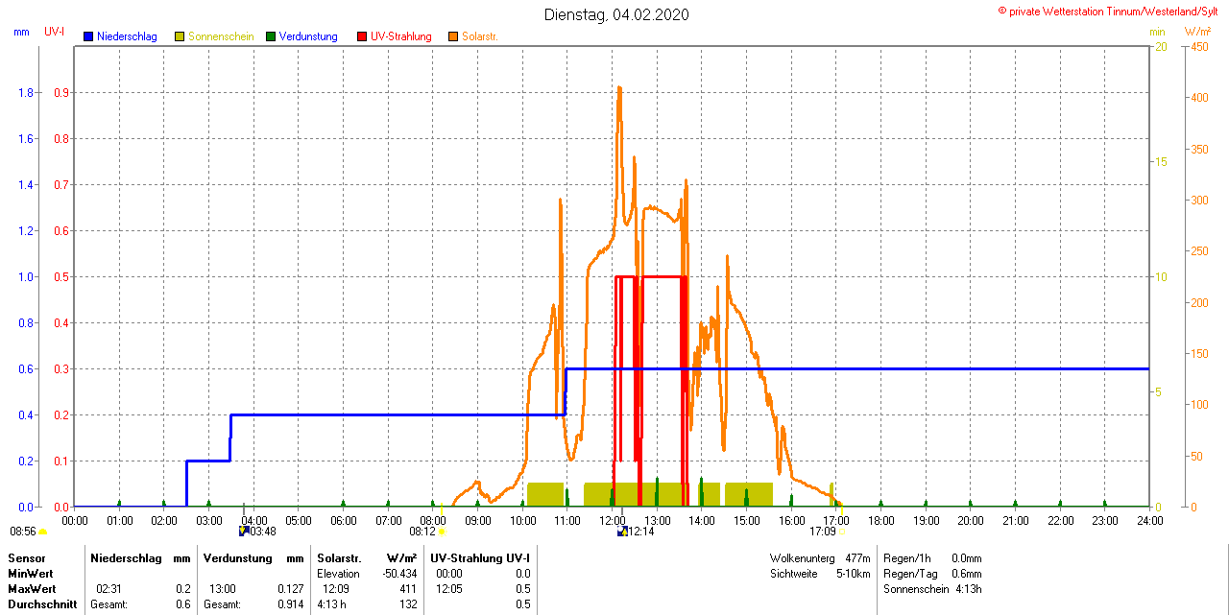Click the 18:00 time axis label
Screen dimensions: 1229x615
(880, 521)
